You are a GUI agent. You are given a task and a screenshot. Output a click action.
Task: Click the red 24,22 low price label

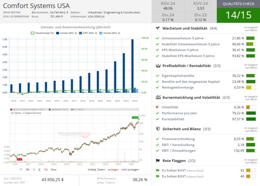pyautogui.click(x=19, y=159)
